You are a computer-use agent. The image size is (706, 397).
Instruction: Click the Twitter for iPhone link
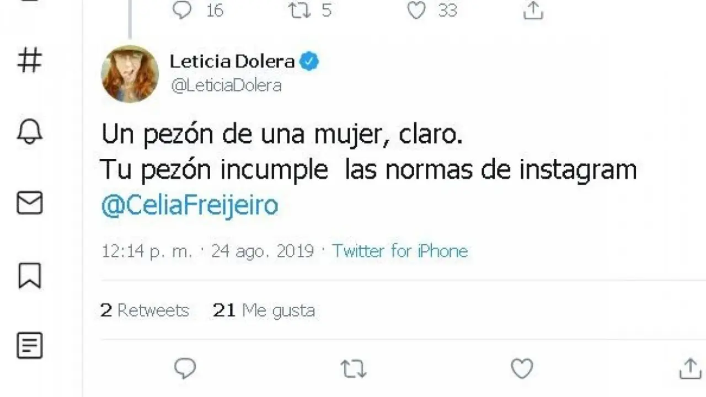(x=399, y=251)
